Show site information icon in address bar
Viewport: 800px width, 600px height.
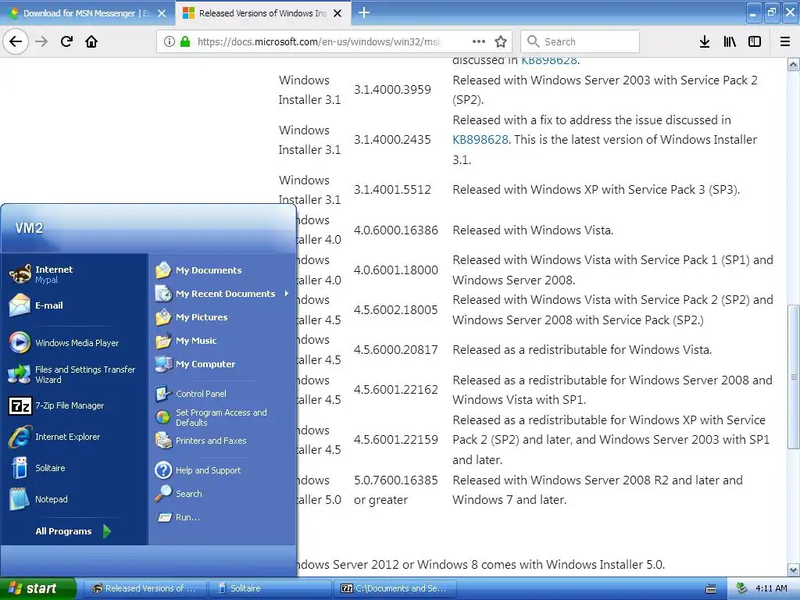click(x=170, y=41)
